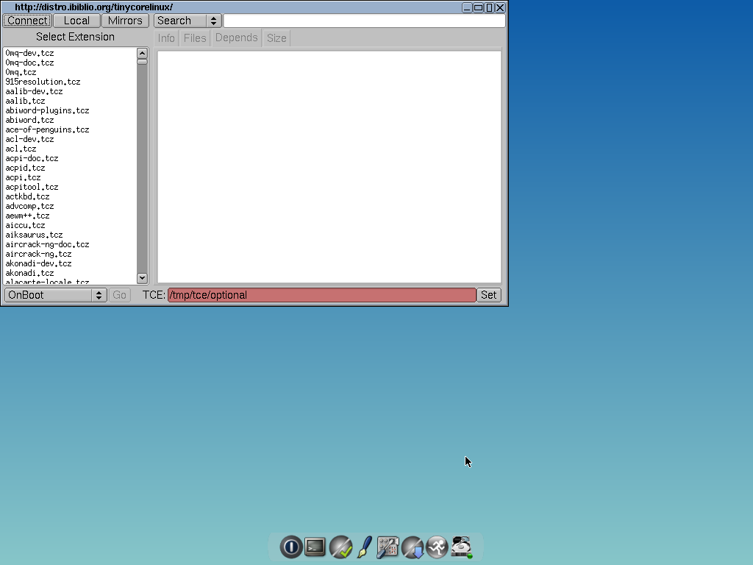Open the Control Panel tools icon

[x=388, y=547]
